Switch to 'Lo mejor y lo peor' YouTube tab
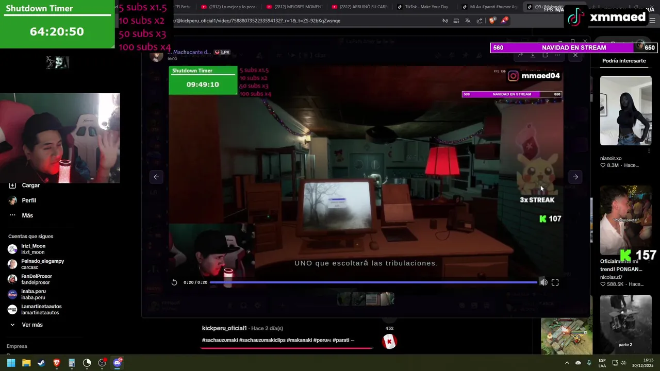This screenshot has width=660, height=371. coord(228,7)
